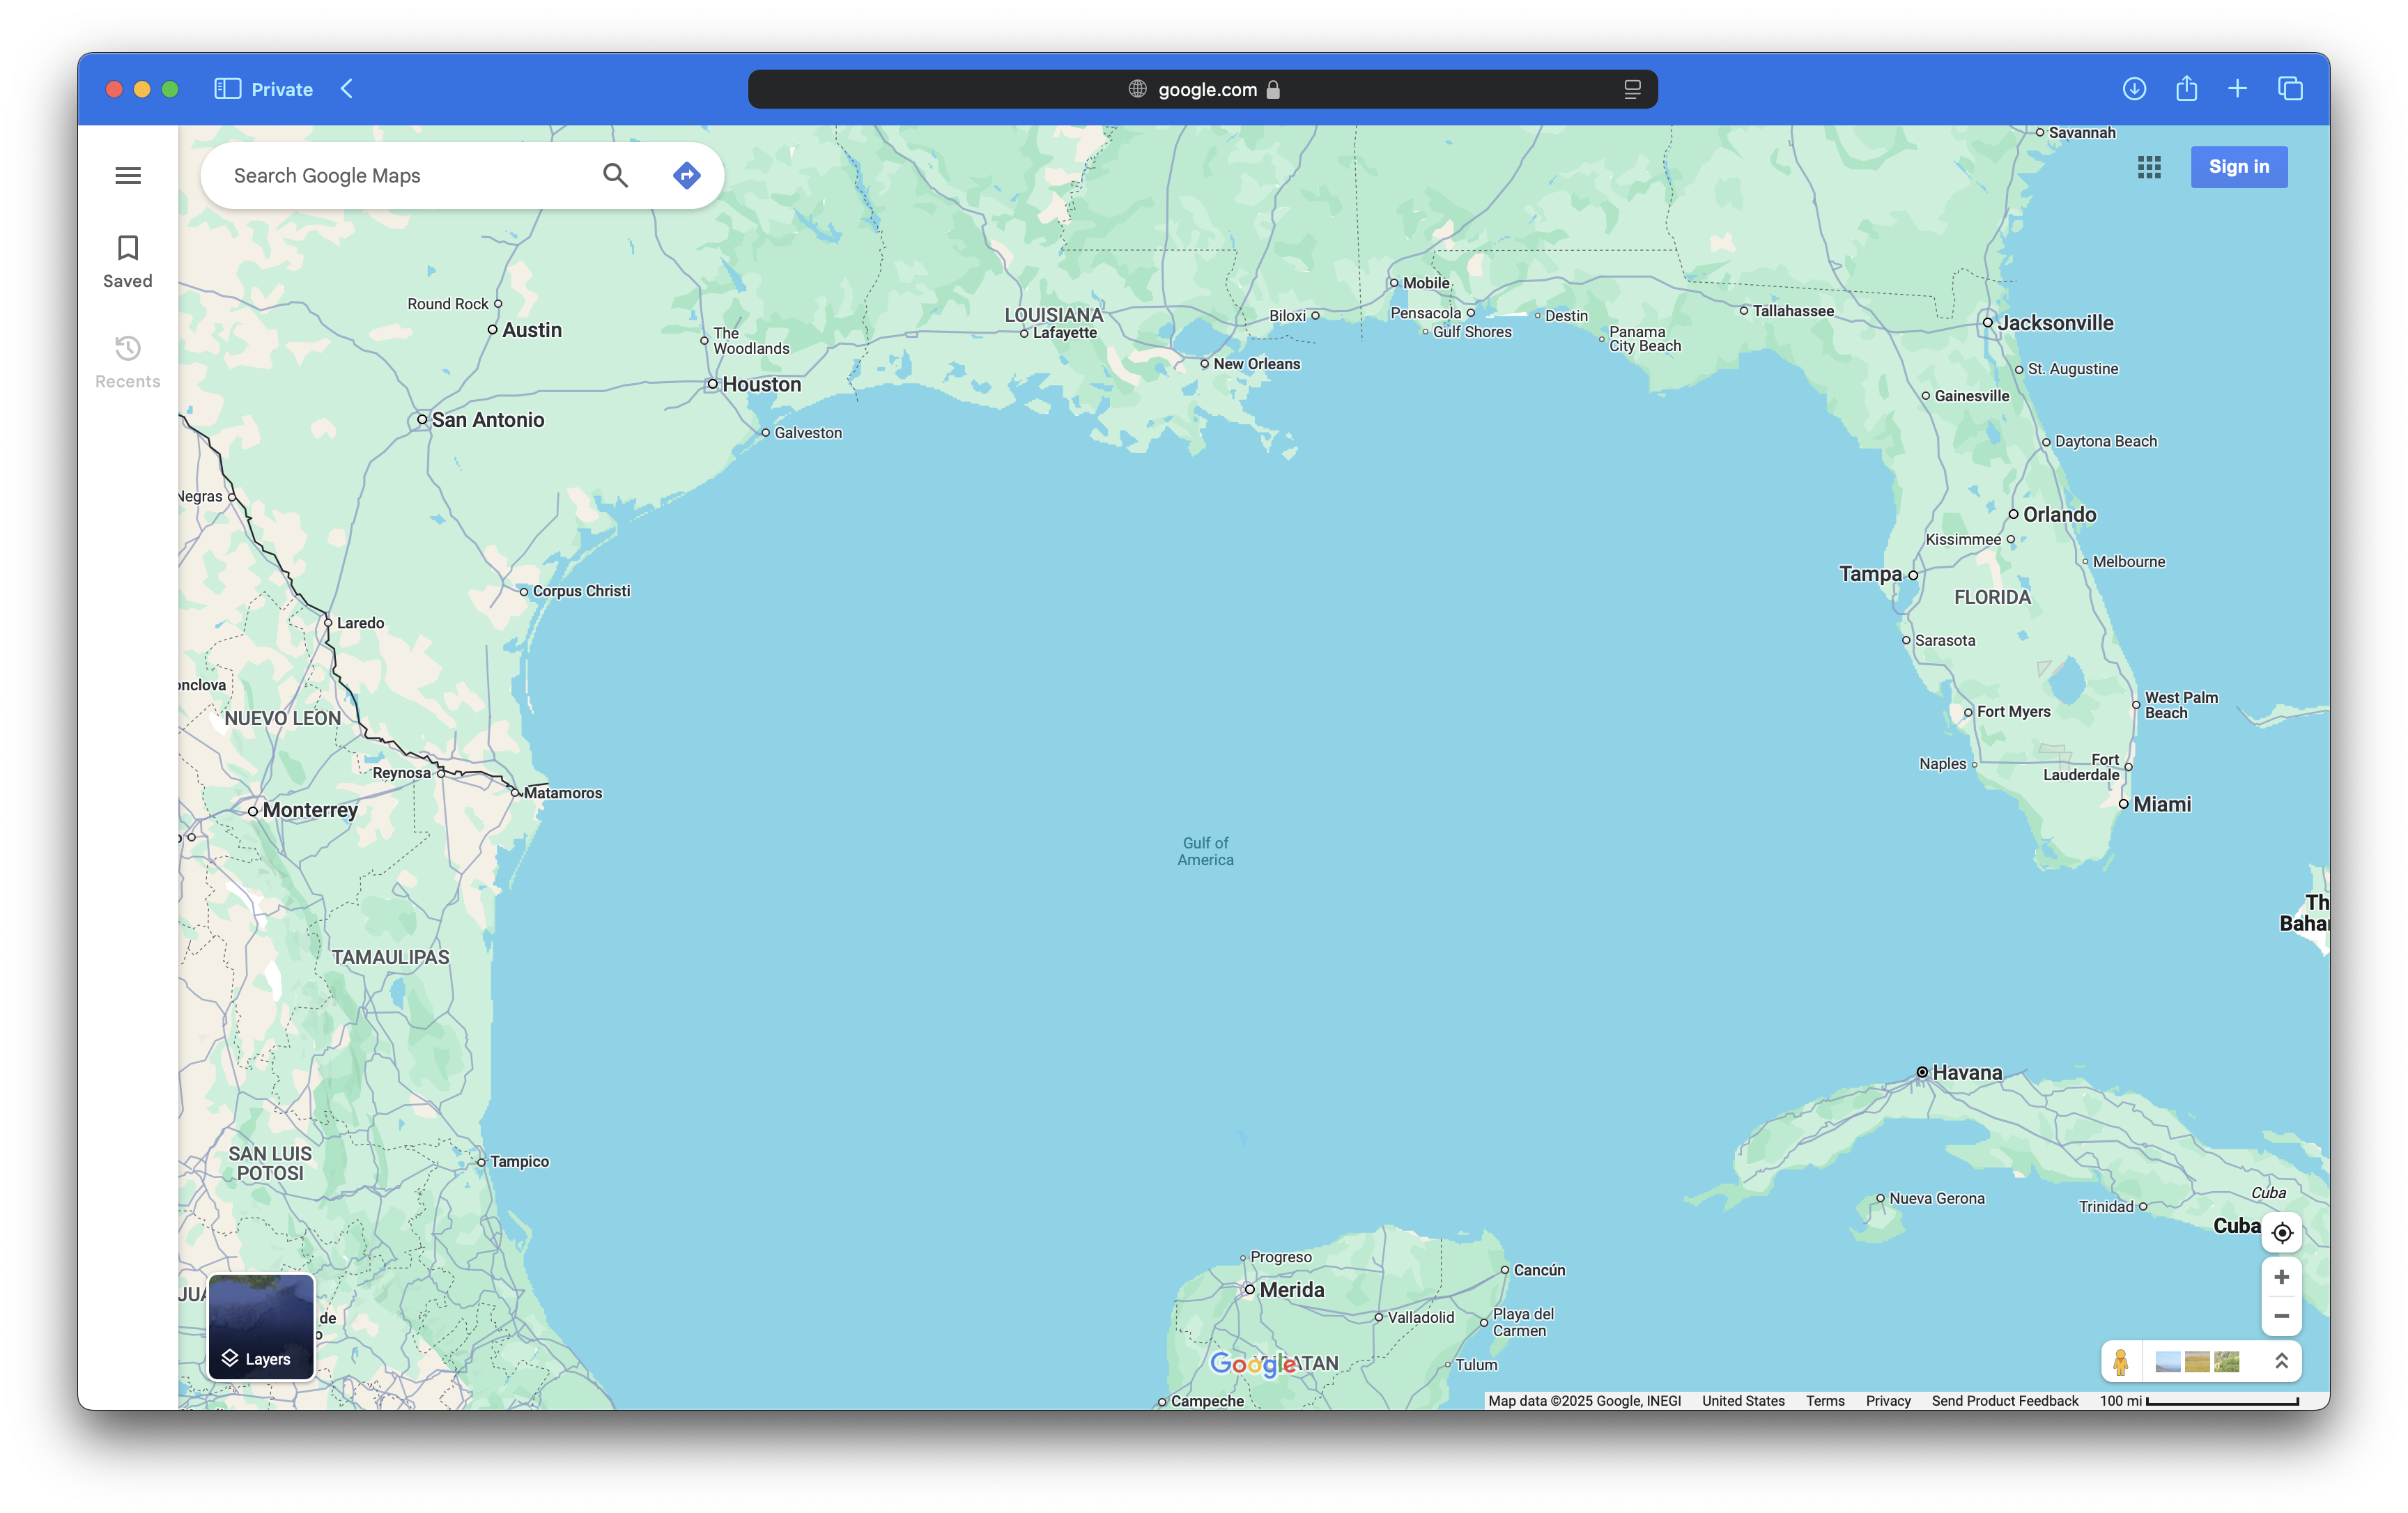Open the Send Product Feedback link
Viewport: 2408px width, 1513px height.
click(x=2004, y=1401)
